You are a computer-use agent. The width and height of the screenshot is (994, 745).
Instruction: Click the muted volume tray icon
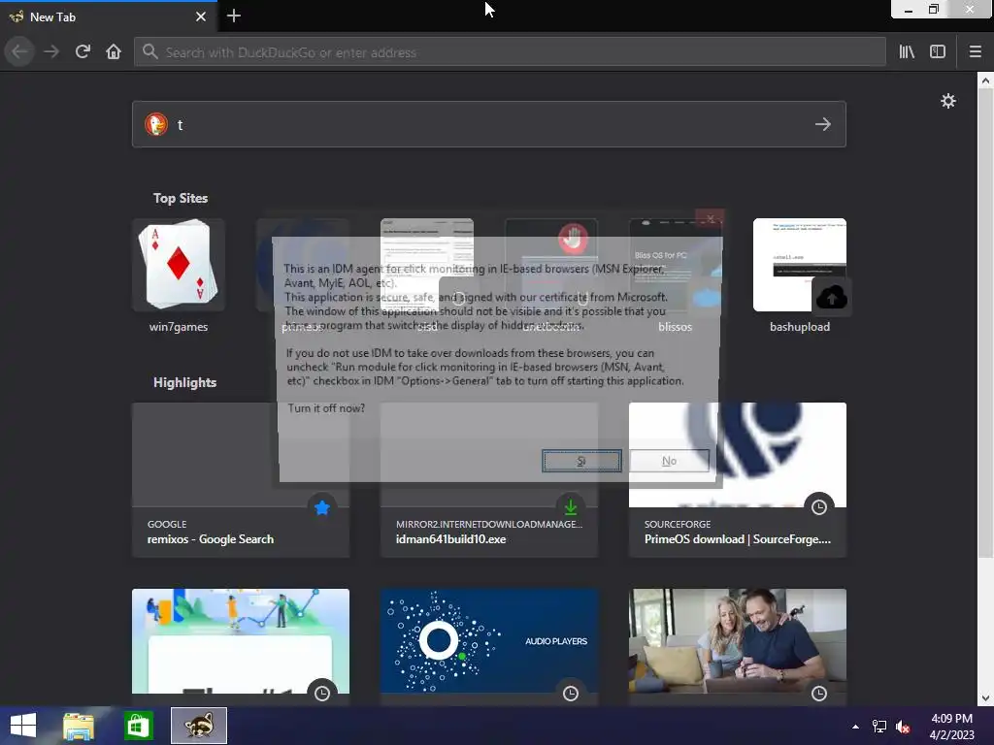tap(903, 727)
